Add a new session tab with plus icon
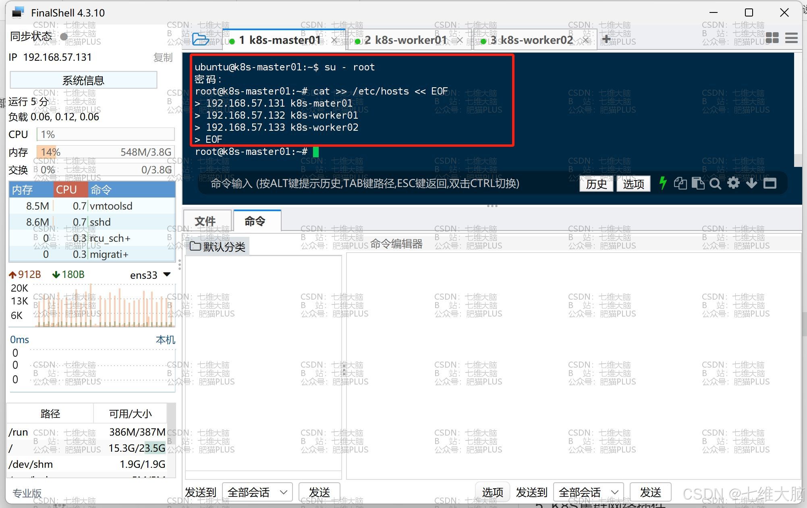Viewport: 807px width, 508px height. [x=606, y=39]
